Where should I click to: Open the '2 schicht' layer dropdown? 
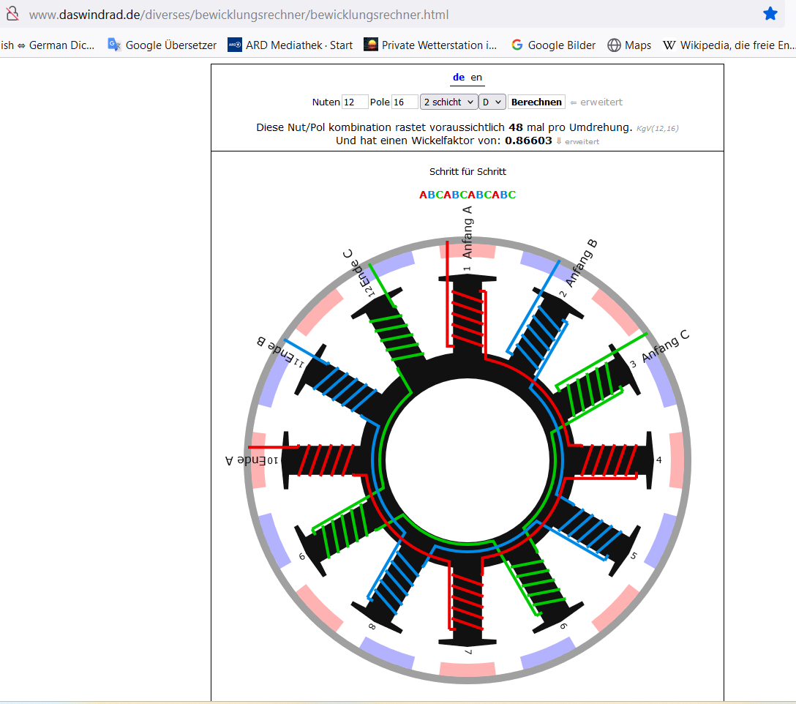point(448,102)
